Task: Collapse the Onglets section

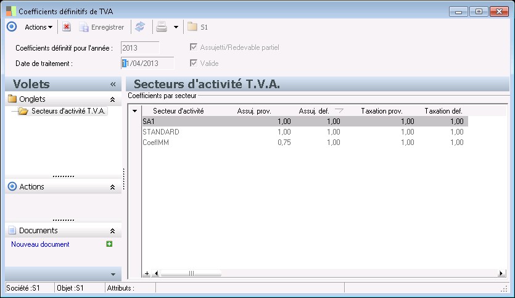Action: 112,99
